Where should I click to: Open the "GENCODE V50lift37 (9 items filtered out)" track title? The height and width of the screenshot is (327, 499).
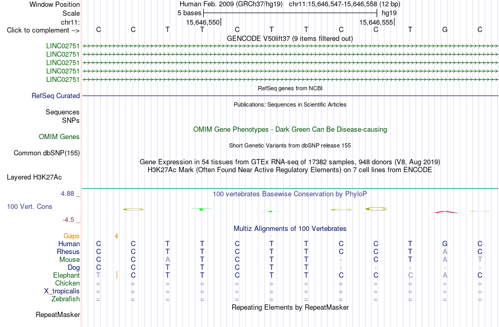pos(290,38)
